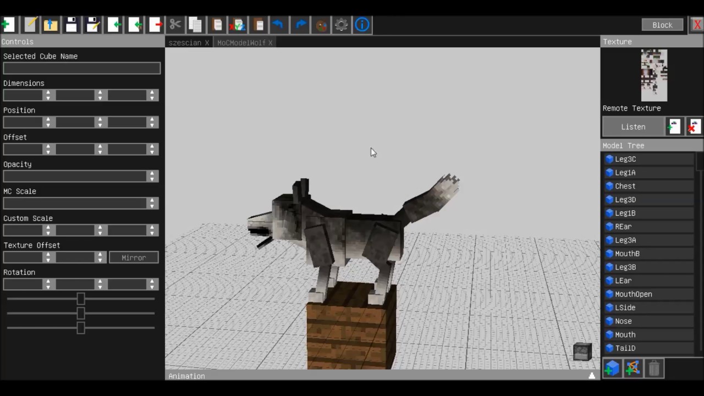704x396 pixels.
Task: Open a project with the folder icon
Action: (x=51, y=25)
